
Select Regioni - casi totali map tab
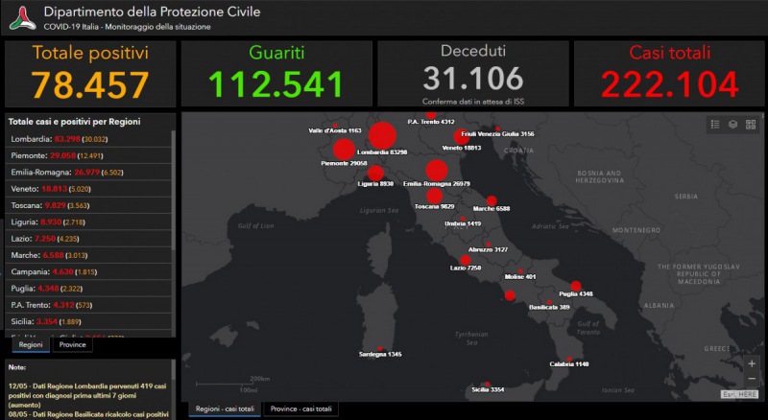click(225, 408)
